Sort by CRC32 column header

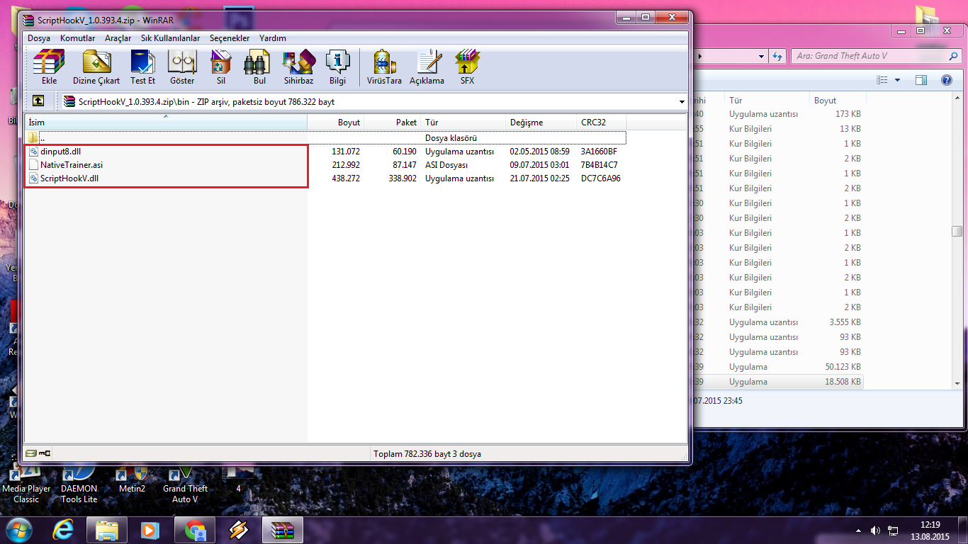click(602, 123)
